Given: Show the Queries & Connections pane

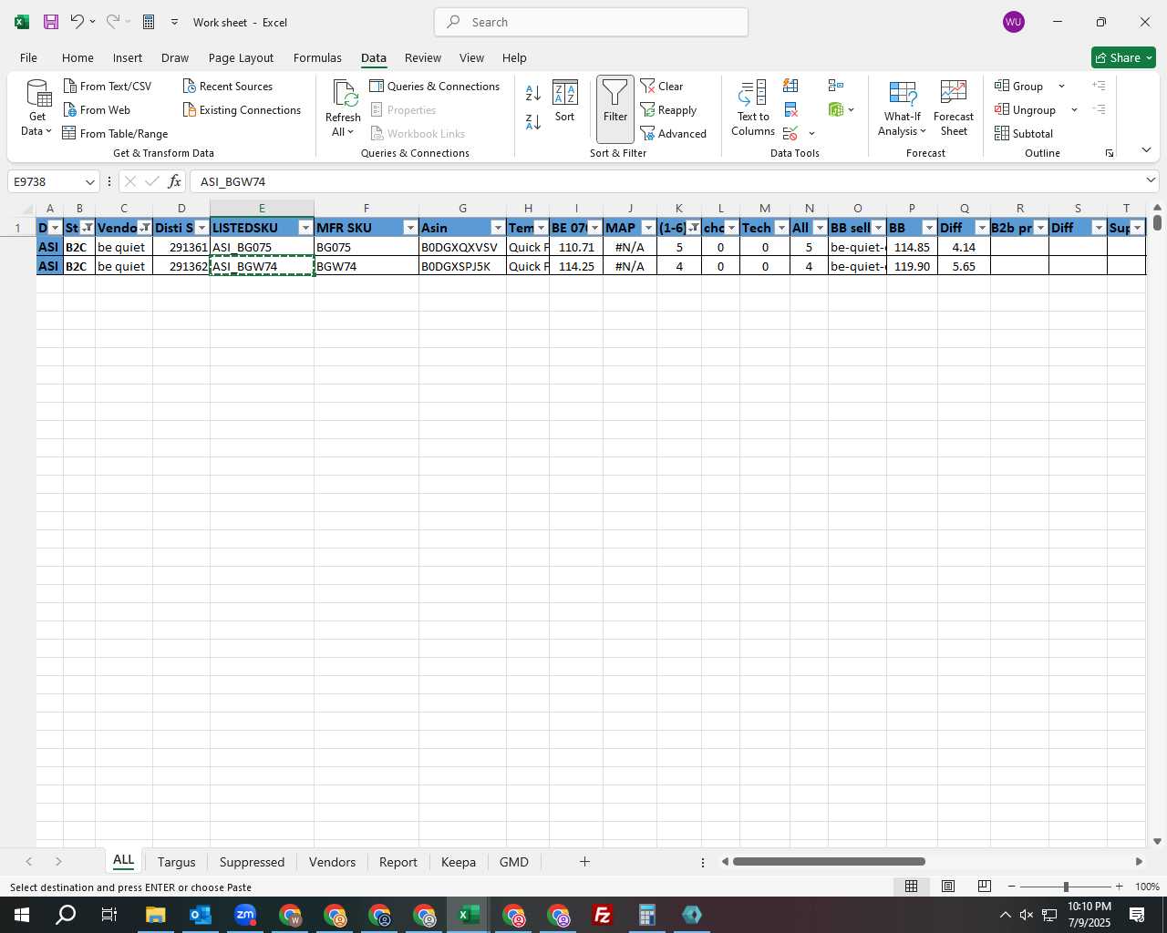Looking at the screenshot, I should pyautogui.click(x=435, y=86).
